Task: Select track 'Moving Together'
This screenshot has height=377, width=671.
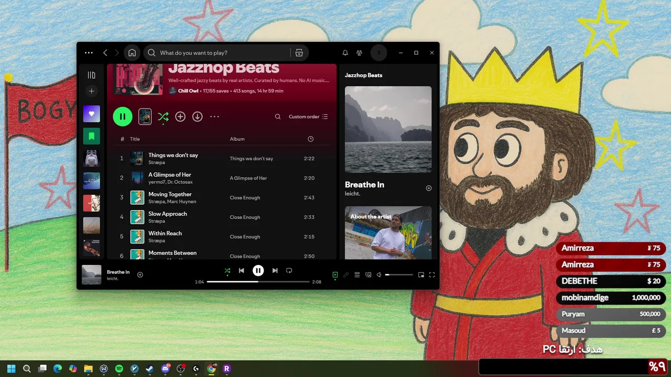Action: (222, 197)
